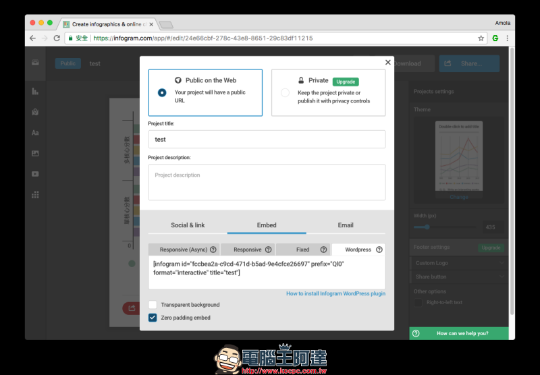Click the green Grammarly extension icon
This screenshot has height=375, width=540.
pyautogui.click(x=495, y=38)
